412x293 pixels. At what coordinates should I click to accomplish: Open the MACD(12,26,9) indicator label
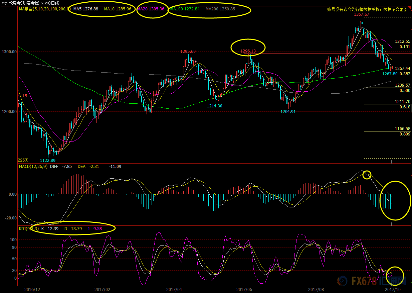coord(33,166)
